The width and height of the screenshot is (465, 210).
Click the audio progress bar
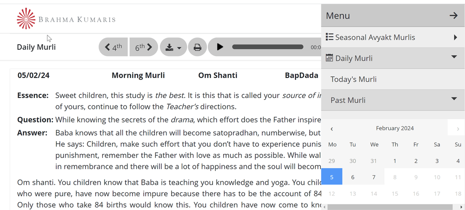tap(267, 47)
